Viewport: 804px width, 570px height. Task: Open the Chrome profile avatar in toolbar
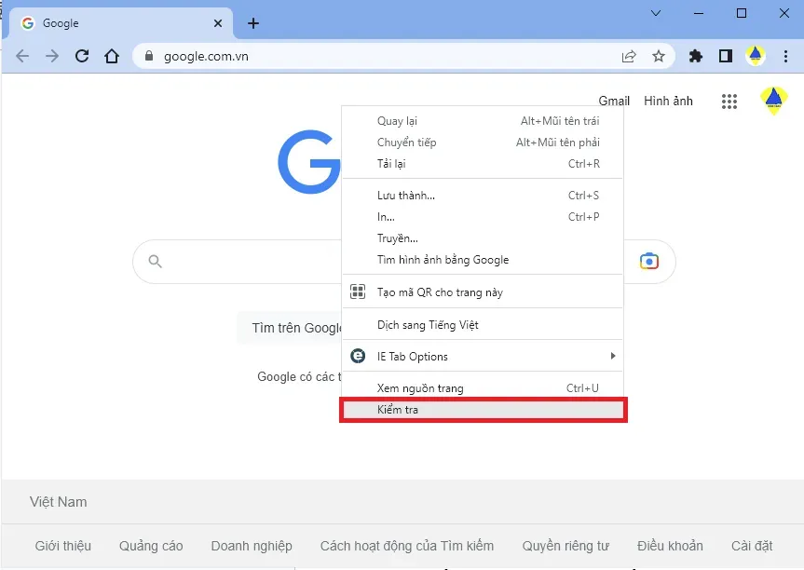756,56
